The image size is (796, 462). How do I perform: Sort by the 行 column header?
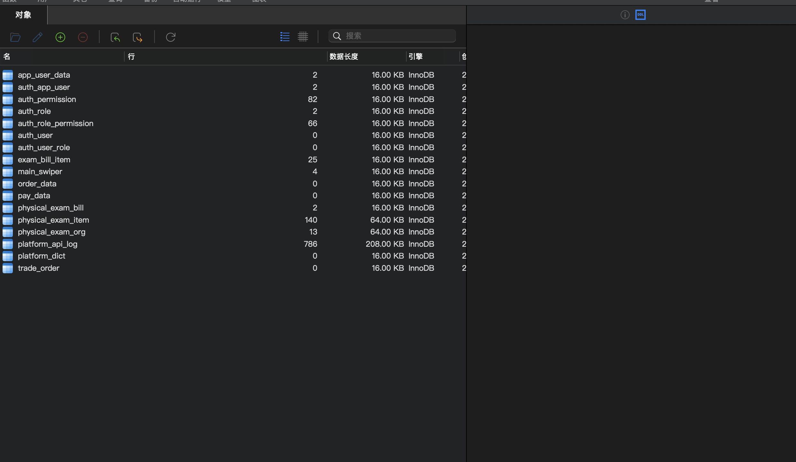(131, 57)
